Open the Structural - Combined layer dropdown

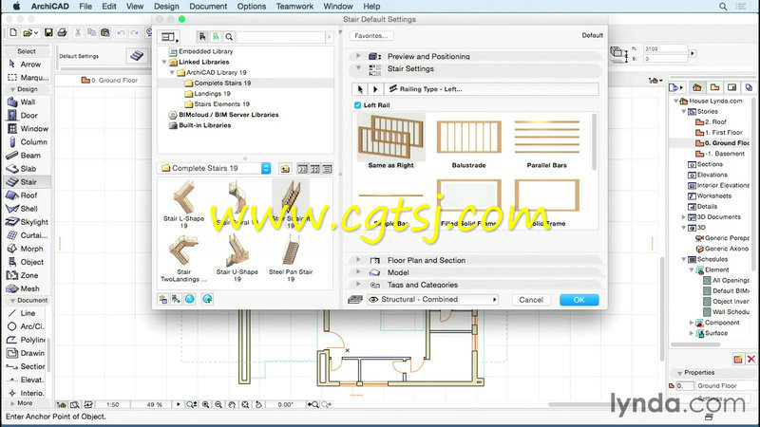(433, 300)
